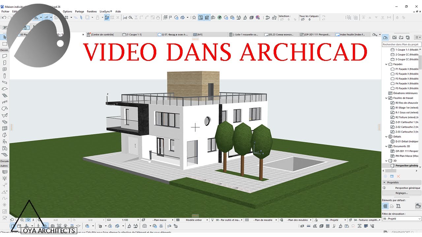Open the Filtre de rénovation dropdown
The width and height of the screenshot is (422, 237).
click(402, 219)
